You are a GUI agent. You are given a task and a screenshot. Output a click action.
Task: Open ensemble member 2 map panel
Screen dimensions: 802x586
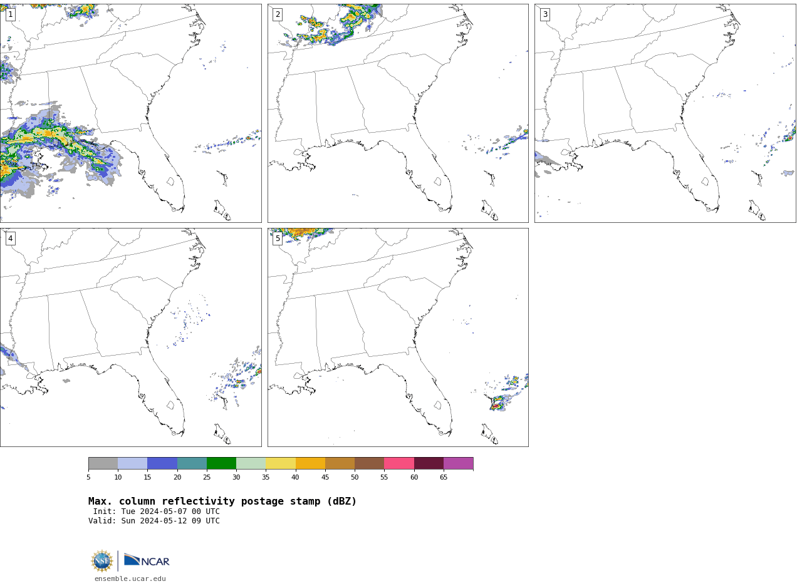point(398,113)
